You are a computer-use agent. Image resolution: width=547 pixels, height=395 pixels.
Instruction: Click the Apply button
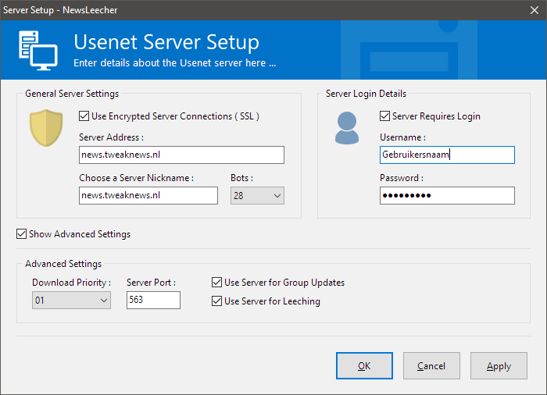coord(499,365)
